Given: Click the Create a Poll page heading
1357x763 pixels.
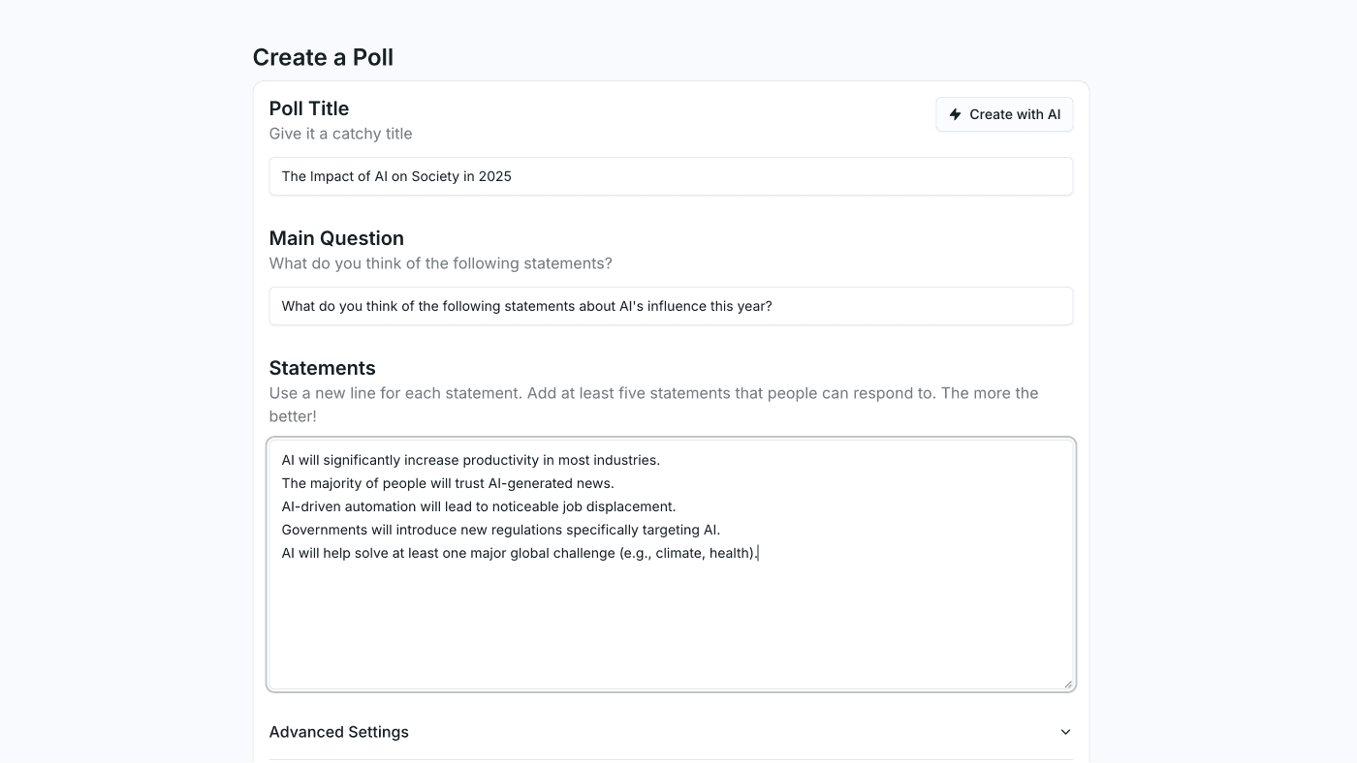Looking at the screenshot, I should click(323, 57).
